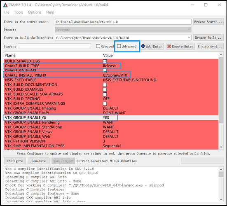Click the cache table scroll down arrow
This screenshot has height=206, width=227.
coord(221,147)
